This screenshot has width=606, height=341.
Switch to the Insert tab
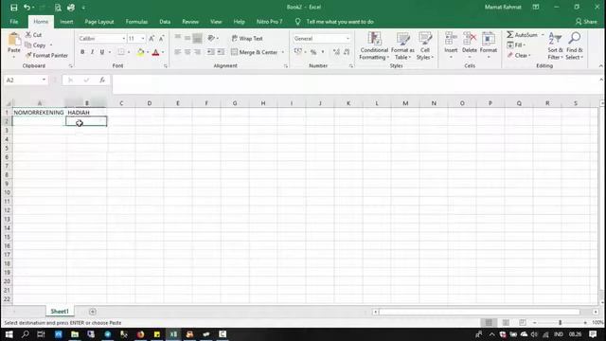[x=66, y=22]
